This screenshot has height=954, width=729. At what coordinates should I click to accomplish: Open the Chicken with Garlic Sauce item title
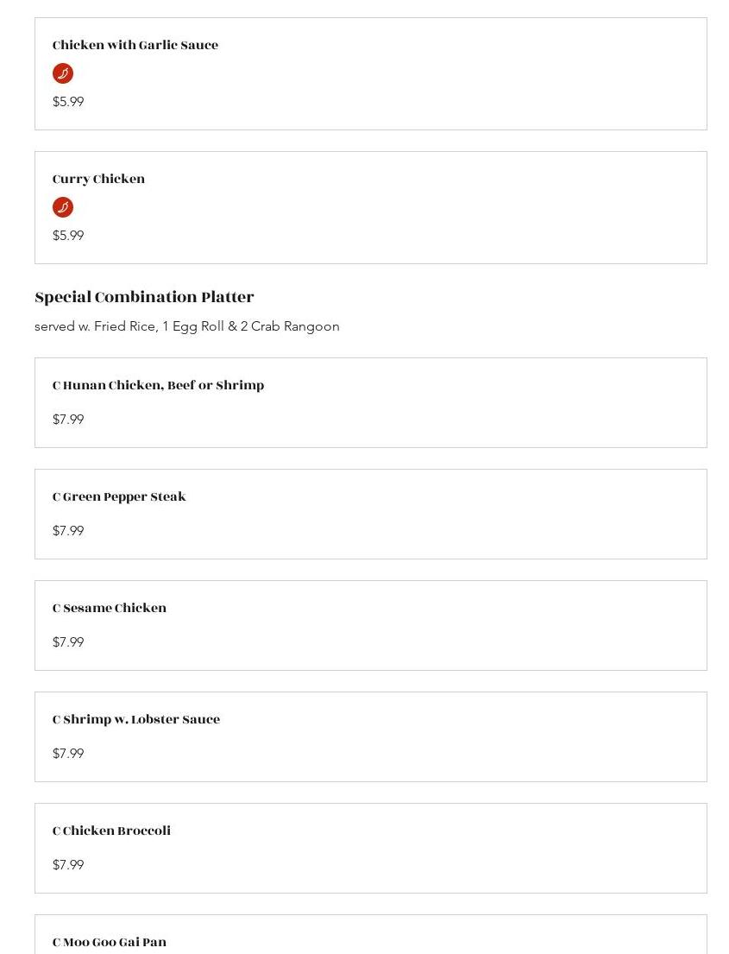[x=135, y=45]
